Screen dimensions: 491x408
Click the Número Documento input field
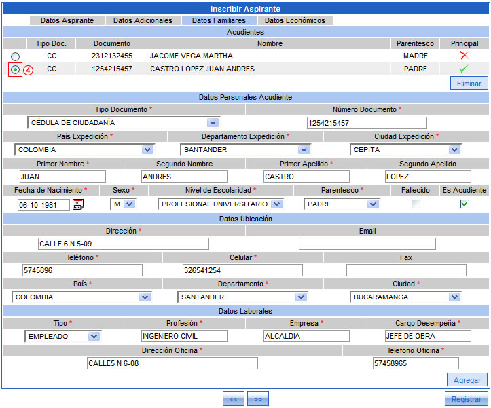[367, 123]
